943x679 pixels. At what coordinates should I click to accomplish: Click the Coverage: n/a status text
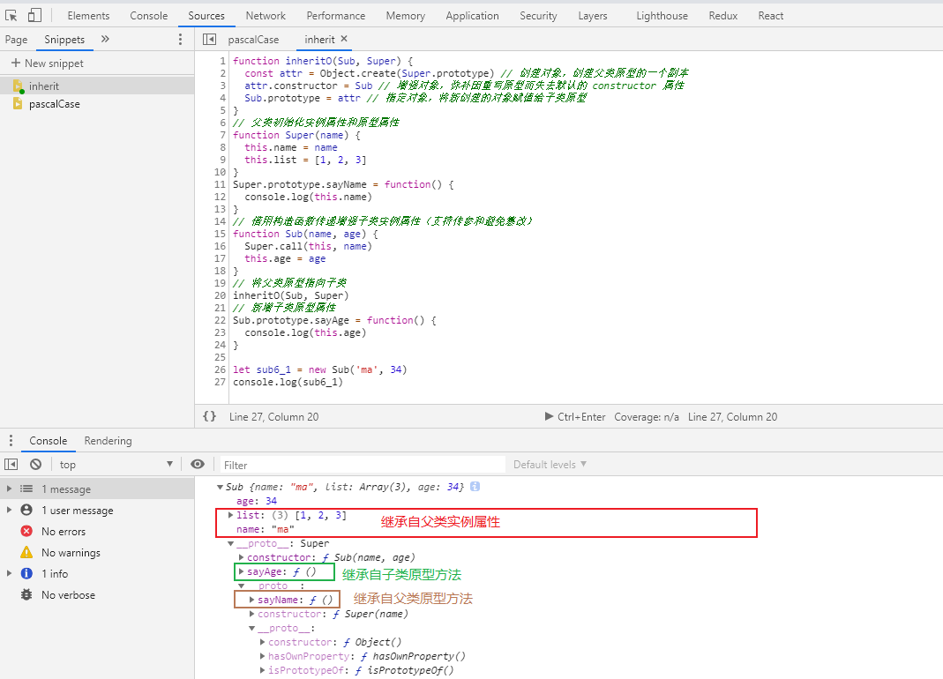(x=647, y=417)
